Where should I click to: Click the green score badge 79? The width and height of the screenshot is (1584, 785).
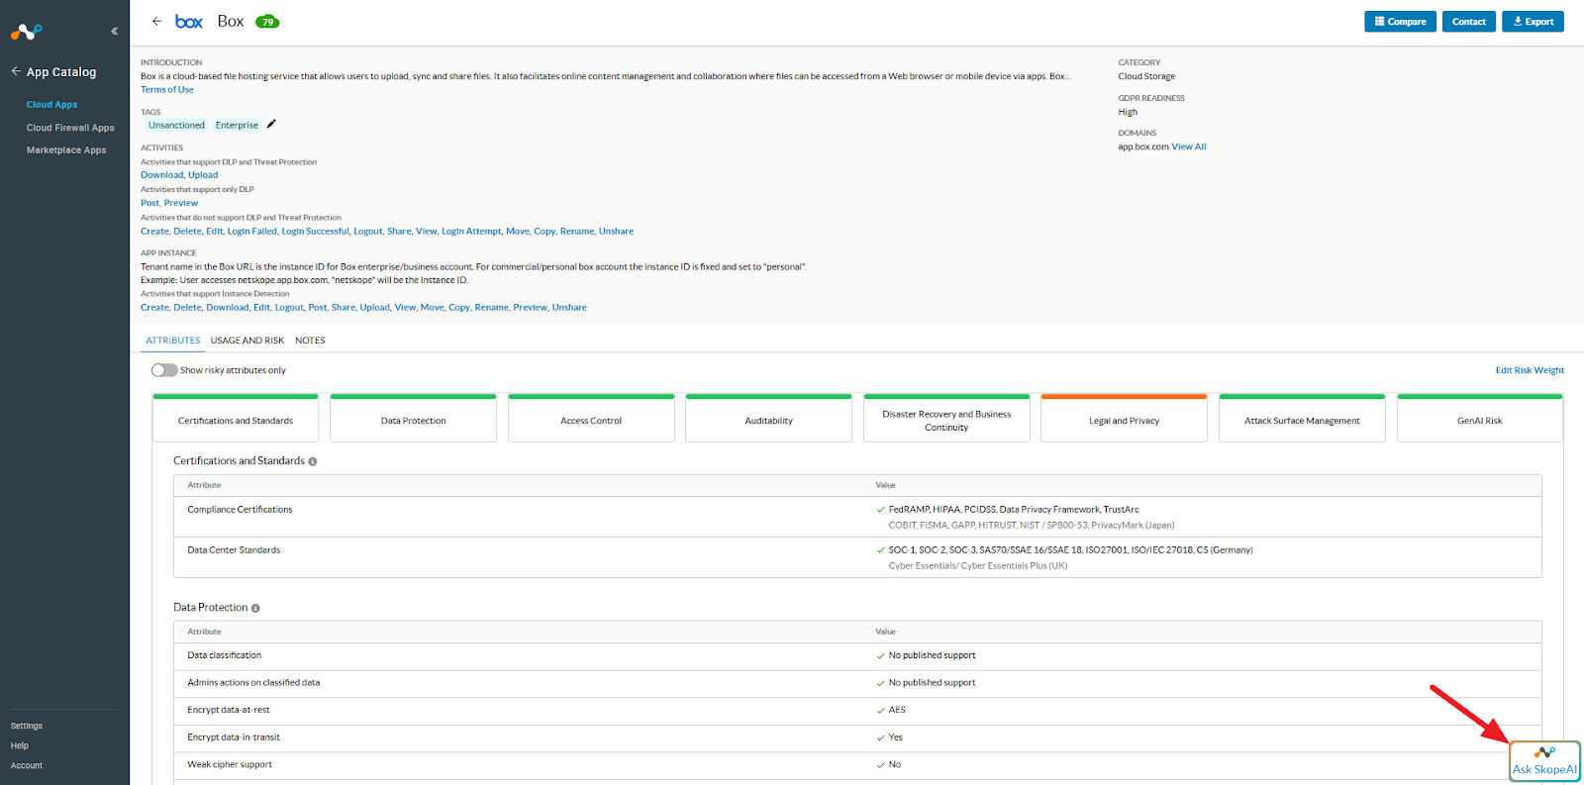coord(267,22)
